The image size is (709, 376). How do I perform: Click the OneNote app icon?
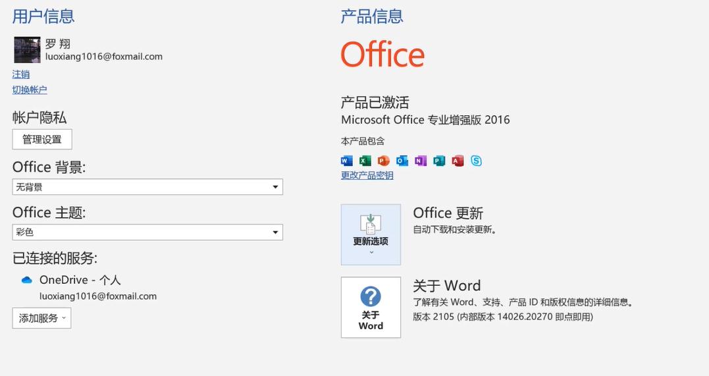point(421,161)
